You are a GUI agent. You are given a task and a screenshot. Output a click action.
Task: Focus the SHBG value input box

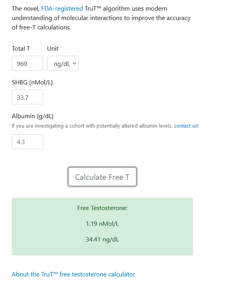click(x=27, y=97)
